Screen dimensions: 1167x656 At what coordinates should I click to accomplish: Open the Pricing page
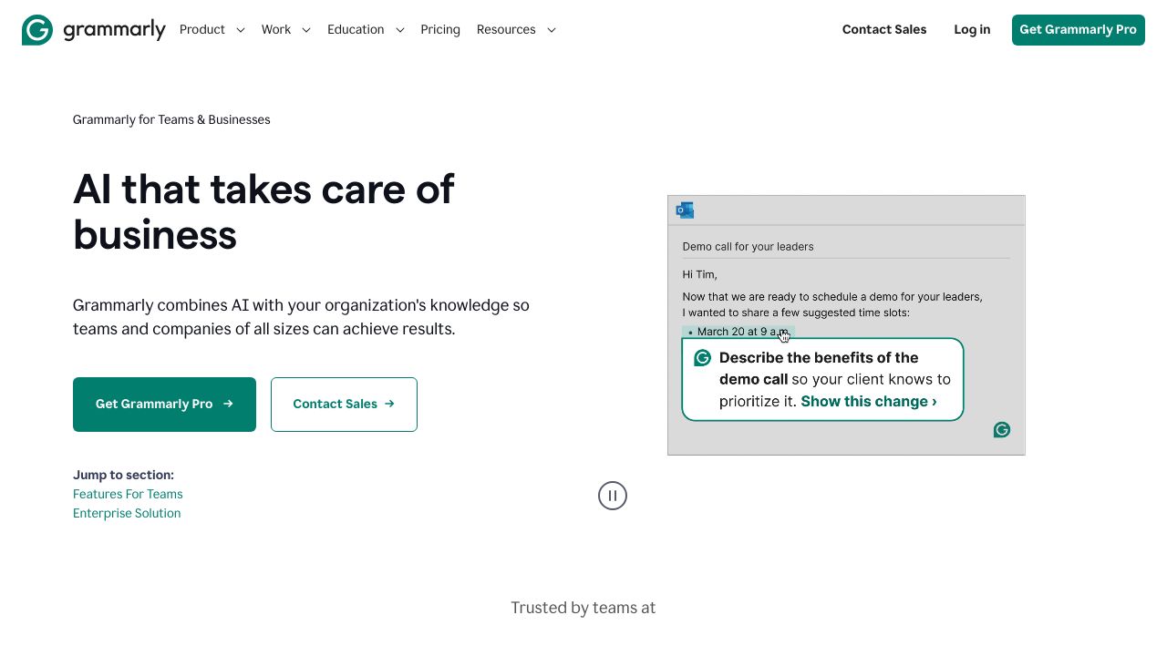(440, 30)
